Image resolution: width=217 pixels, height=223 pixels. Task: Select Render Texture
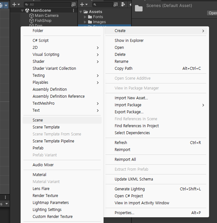click(x=62, y=195)
